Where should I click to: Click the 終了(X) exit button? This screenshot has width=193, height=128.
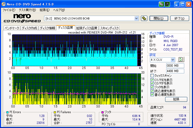(x=180, y=18)
